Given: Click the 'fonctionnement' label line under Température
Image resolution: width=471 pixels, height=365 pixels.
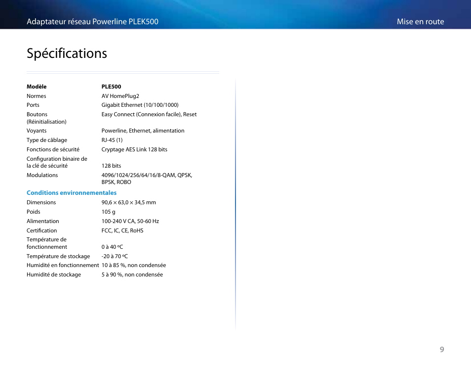Looking at the screenshot, I should (x=47, y=247).
